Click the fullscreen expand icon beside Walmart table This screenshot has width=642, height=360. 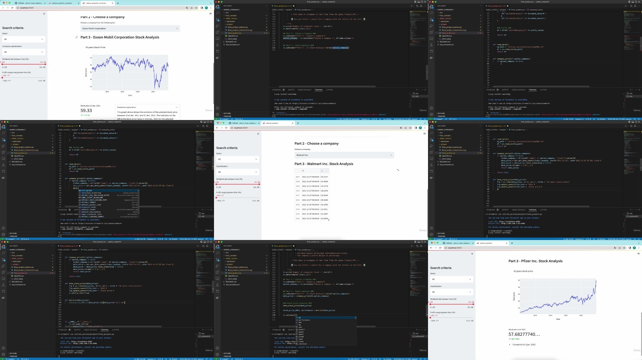coord(398,170)
